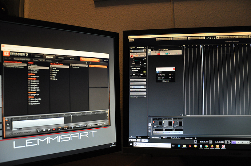
Task: Click the EZdrummer loop playback button
Action: click(x=39, y=131)
